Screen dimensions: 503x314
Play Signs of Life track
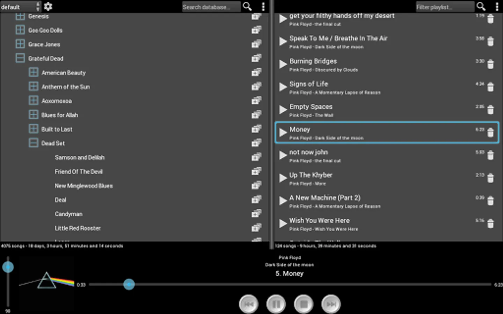pos(283,87)
